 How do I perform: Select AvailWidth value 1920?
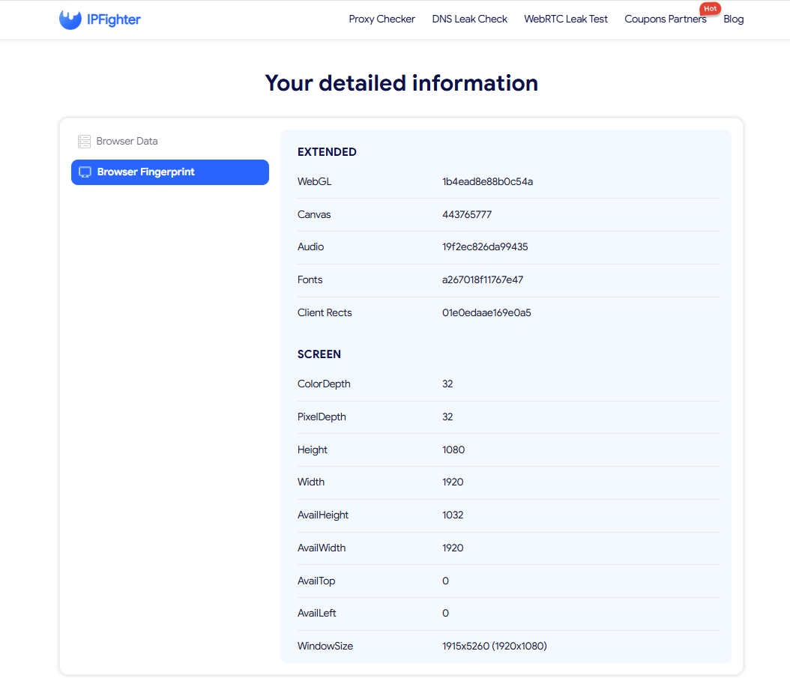(453, 548)
